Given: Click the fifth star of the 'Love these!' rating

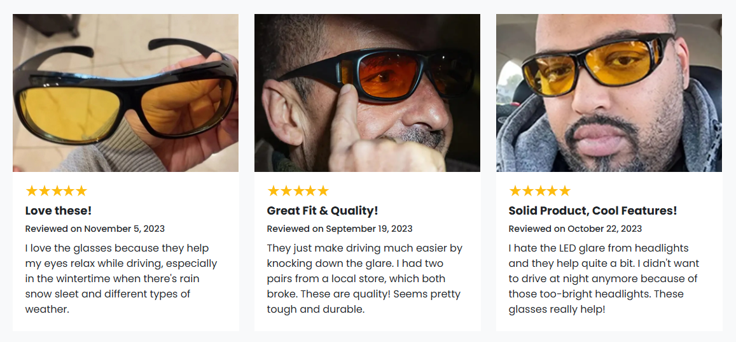Looking at the screenshot, I should pyautogui.click(x=81, y=191).
